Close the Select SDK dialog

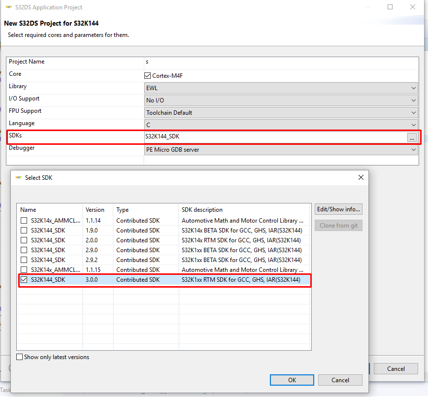(x=361, y=177)
